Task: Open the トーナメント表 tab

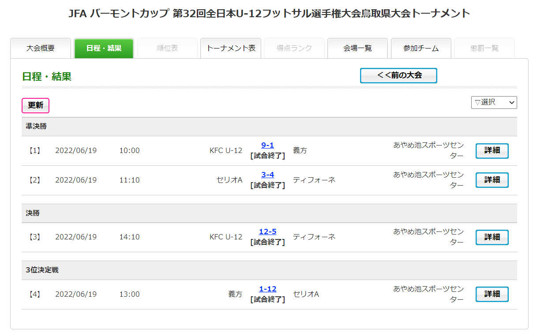Action: [231, 48]
